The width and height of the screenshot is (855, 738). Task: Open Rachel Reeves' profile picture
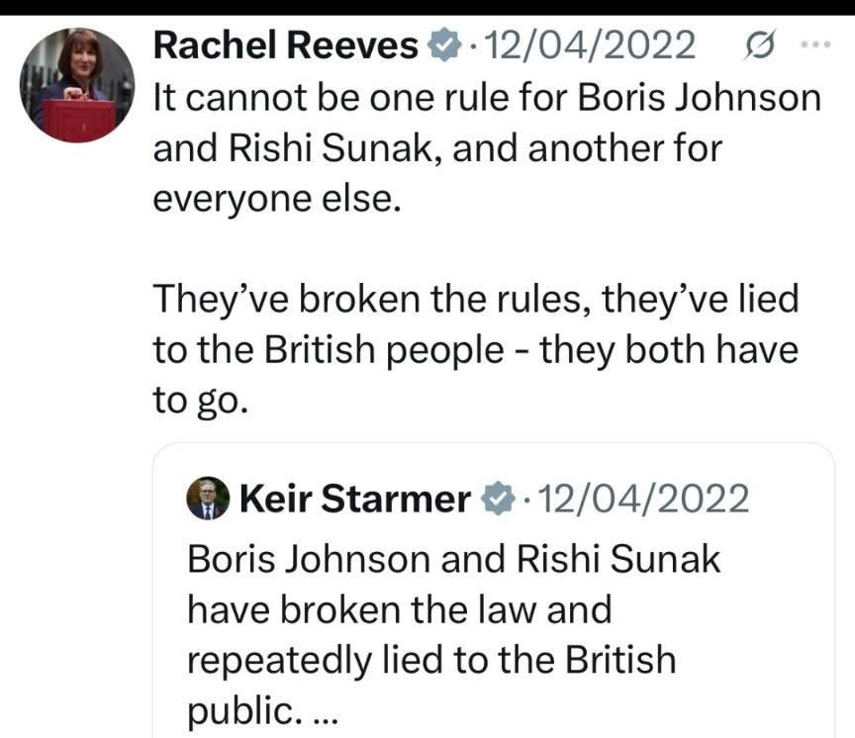coord(76,84)
